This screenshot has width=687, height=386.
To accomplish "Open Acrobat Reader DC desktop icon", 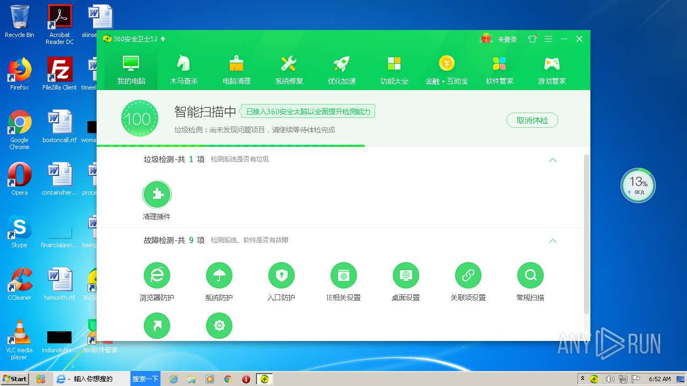I will tap(60, 25).
